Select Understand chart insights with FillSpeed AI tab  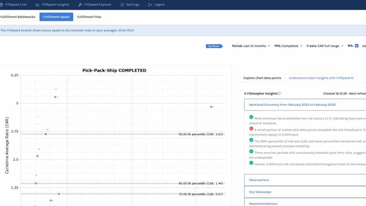point(321,78)
